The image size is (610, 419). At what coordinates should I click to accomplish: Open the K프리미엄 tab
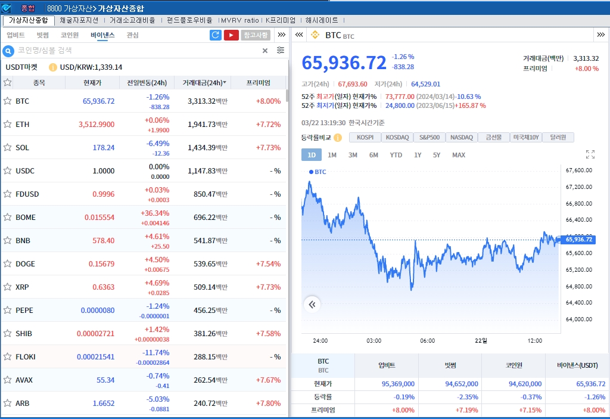pyautogui.click(x=281, y=20)
